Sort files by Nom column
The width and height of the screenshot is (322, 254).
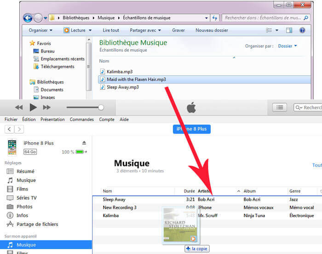[x=104, y=61]
